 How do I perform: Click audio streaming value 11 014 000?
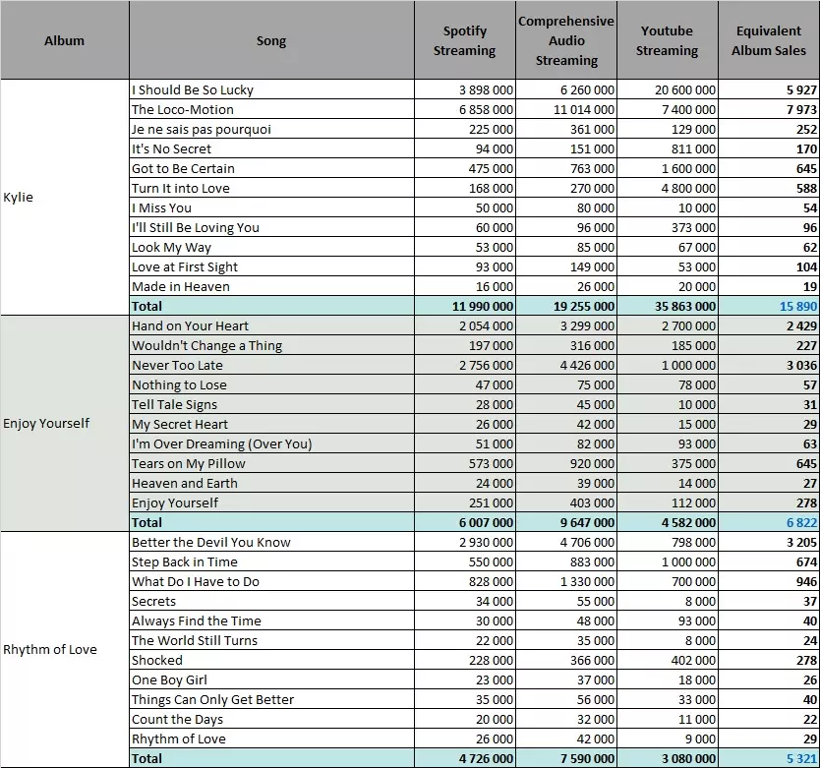coord(566,109)
